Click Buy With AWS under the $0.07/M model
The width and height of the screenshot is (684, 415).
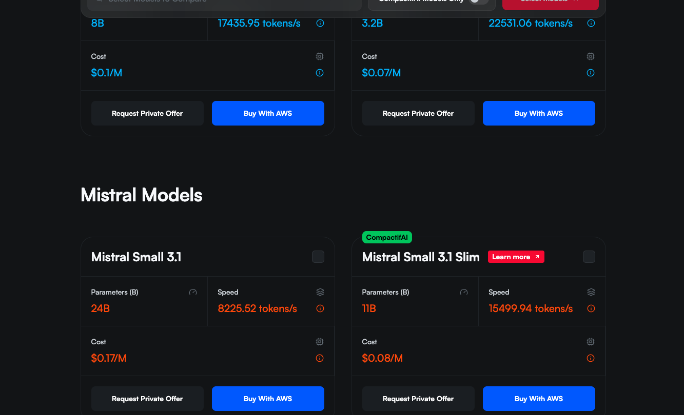(538, 113)
